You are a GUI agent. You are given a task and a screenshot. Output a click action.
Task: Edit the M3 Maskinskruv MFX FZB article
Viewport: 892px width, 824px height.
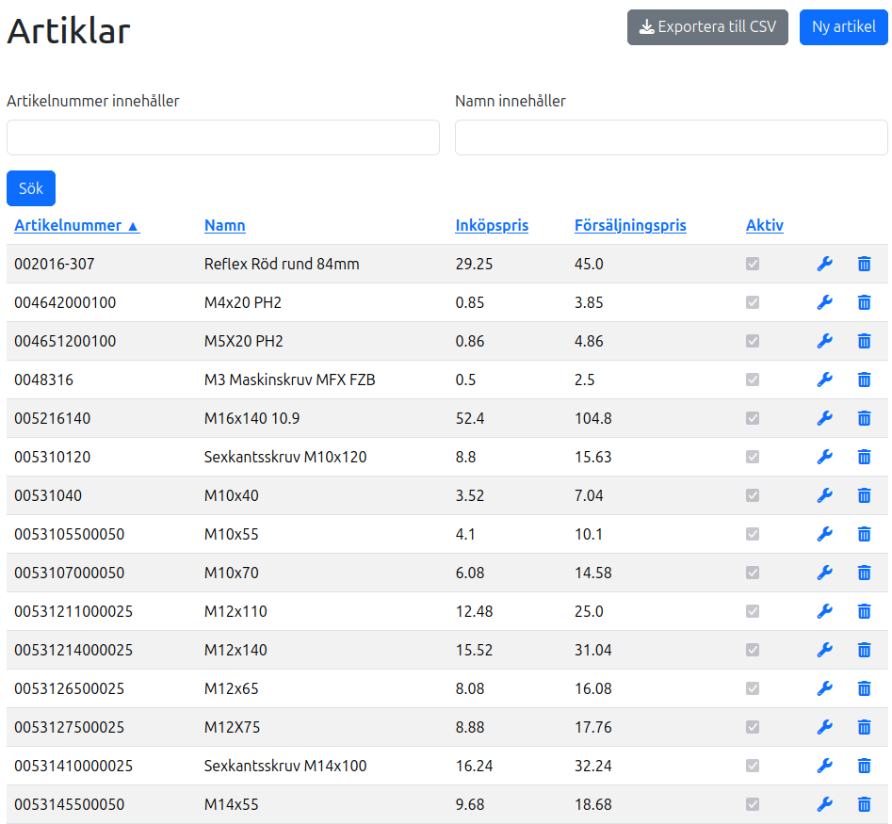pyautogui.click(x=824, y=380)
